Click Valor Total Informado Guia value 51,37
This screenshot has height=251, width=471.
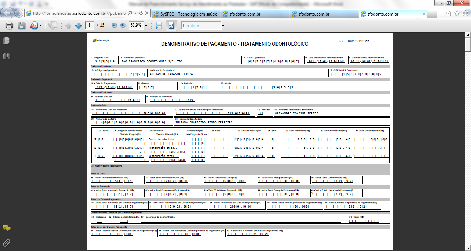pyautogui.click(x=112, y=181)
